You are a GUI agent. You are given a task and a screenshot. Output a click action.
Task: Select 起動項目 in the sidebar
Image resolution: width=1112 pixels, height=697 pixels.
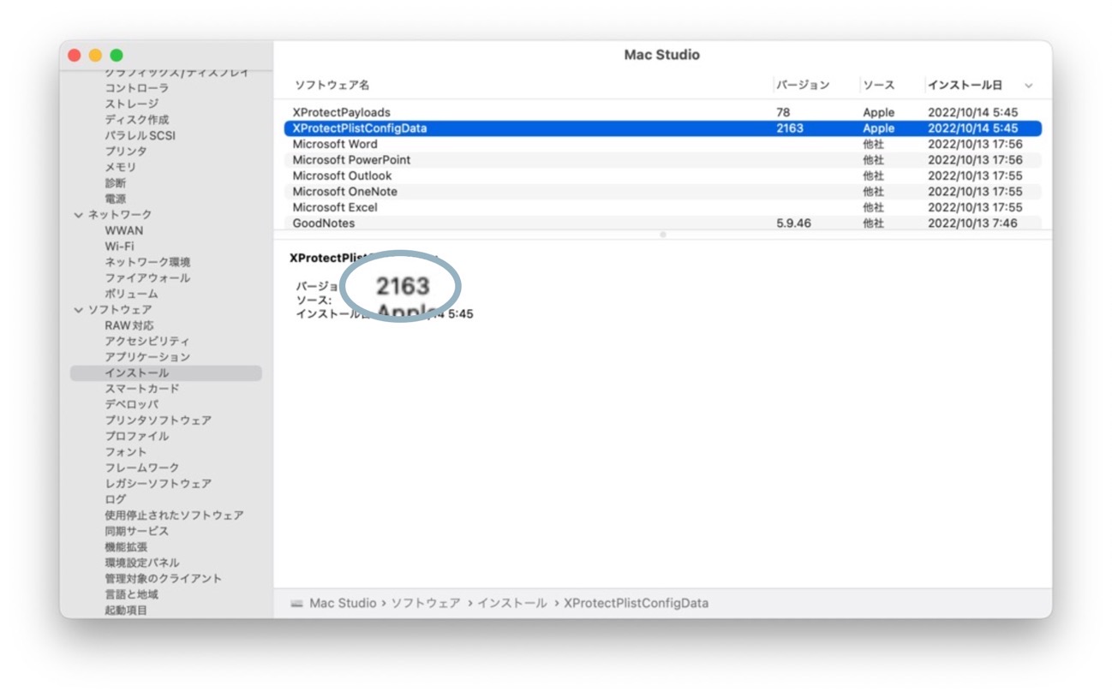(x=126, y=611)
